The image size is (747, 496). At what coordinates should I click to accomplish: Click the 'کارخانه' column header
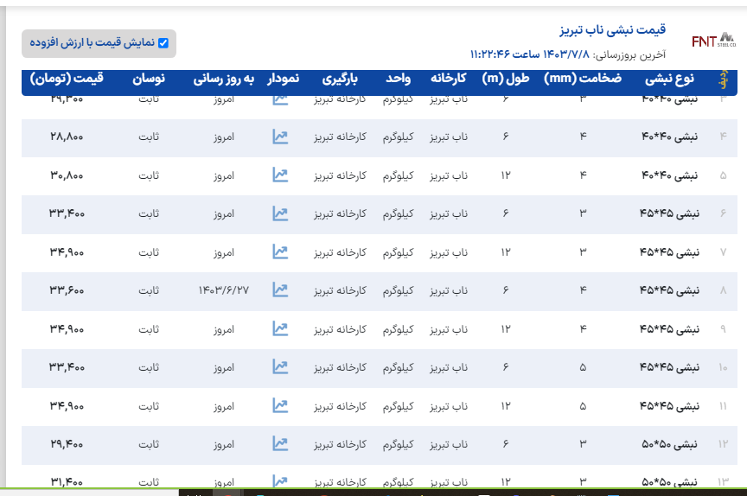(449, 79)
